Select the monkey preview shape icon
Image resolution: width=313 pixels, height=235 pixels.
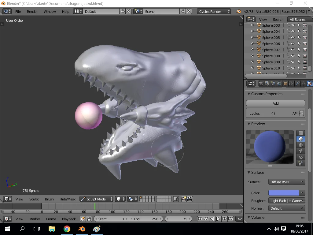[x=301, y=151]
